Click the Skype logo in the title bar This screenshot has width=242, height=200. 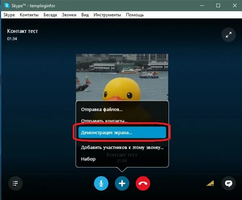coord(7,5)
